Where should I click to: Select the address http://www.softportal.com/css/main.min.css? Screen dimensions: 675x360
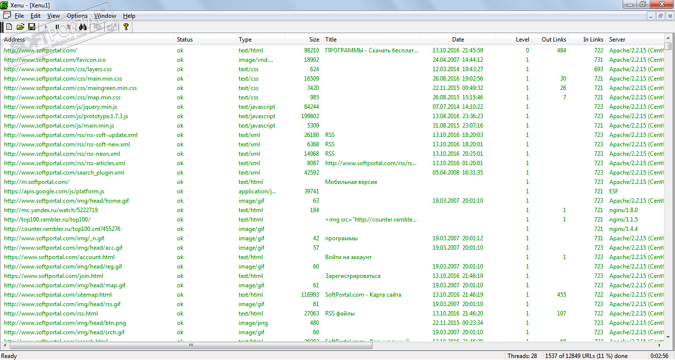pyautogui.click(x=63, y=79)
